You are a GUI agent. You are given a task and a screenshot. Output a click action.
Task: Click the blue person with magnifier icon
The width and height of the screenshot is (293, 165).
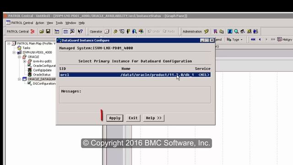click(134, 32)
